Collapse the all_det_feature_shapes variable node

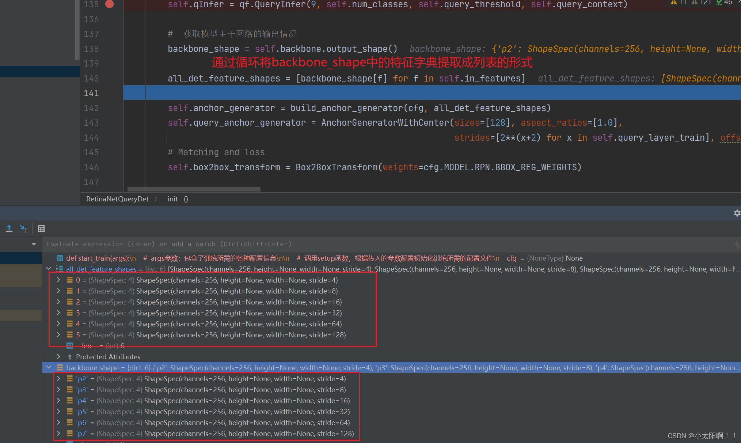(x=49, y=269)
